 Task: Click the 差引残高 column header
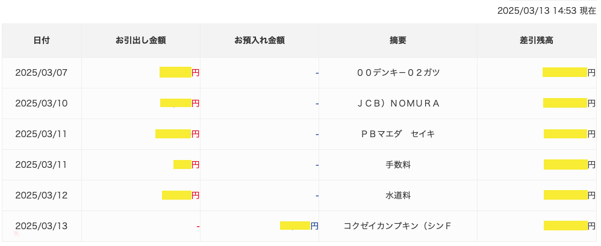pos(537,40)
